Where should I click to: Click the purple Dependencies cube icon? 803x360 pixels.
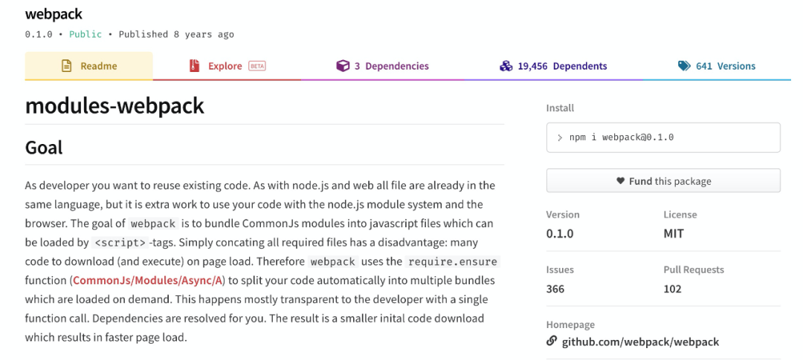[343, 66]
